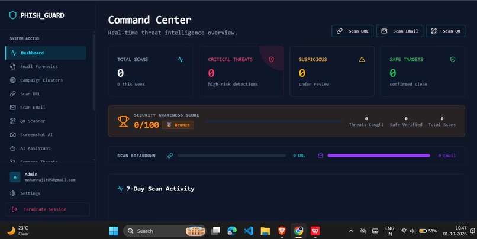477x239 pixels.
Task: Click the Settings gear icon
Action: pyautogui.click(x=13, y=193)
